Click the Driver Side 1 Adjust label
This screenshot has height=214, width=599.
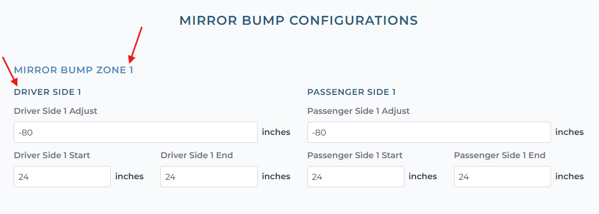pyautogui.click(x=55, y=111)
